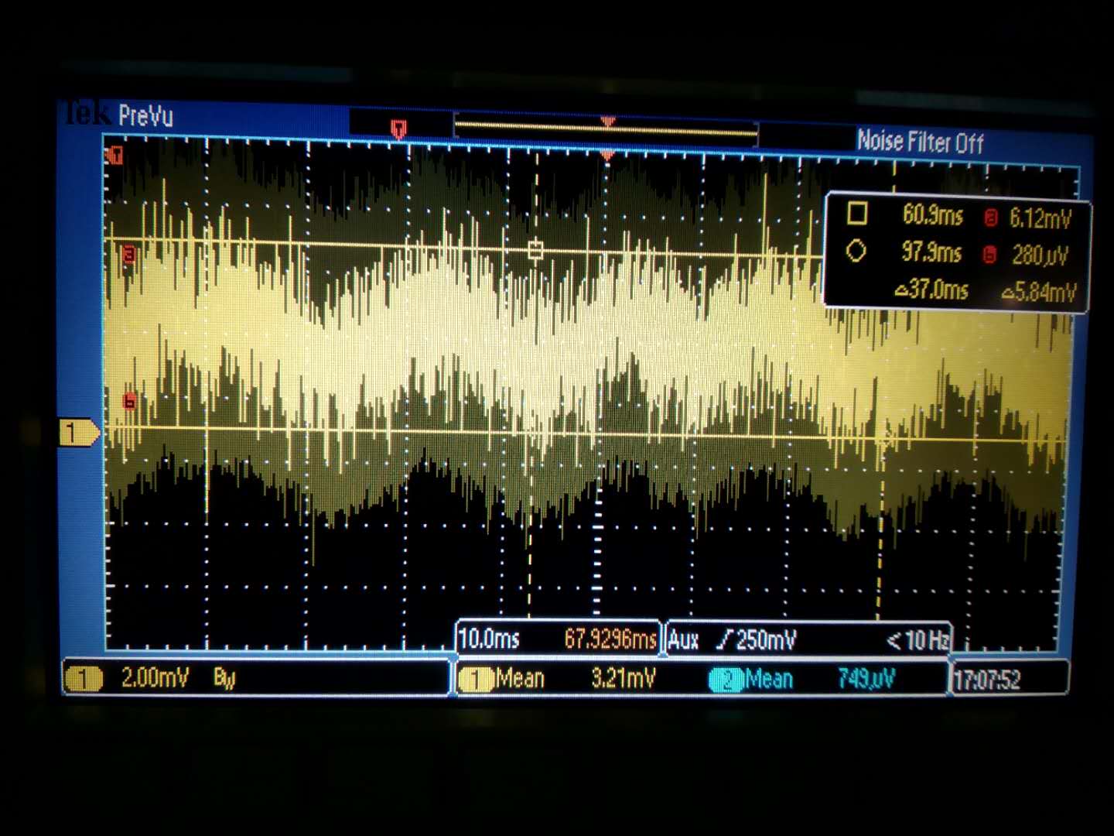Click the 17:07:52 clock readout
This screenshot has height=836, width=1114.
[988, 681]
